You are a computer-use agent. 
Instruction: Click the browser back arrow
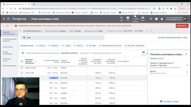click(x=3, y=9)
